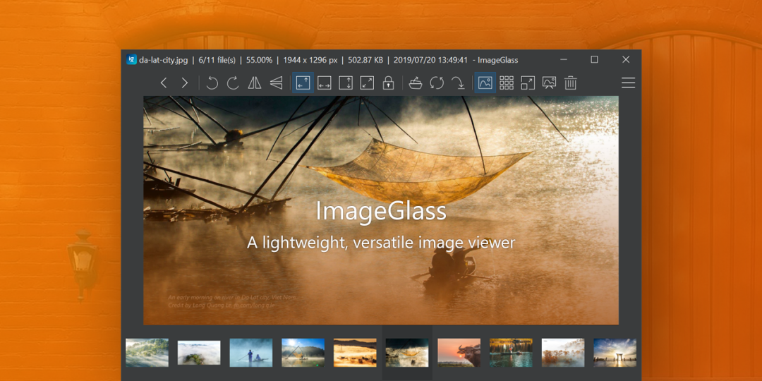This screenshot has width=762, height=381.
Task: Toggle the highlighted thumbnail panel button
Action: [x=485, y=83]
